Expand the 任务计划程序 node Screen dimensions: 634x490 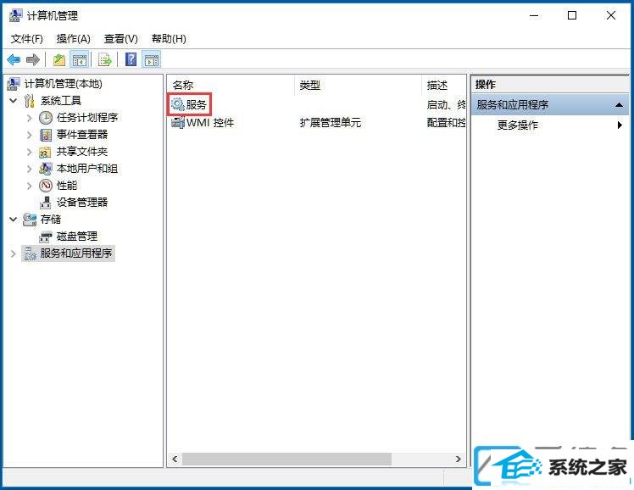(29, 118)
